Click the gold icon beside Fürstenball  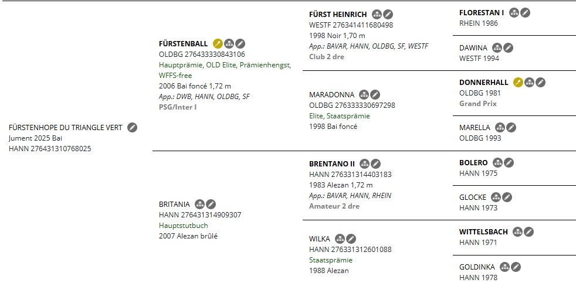pyautogui.click(x=218, y=43)
